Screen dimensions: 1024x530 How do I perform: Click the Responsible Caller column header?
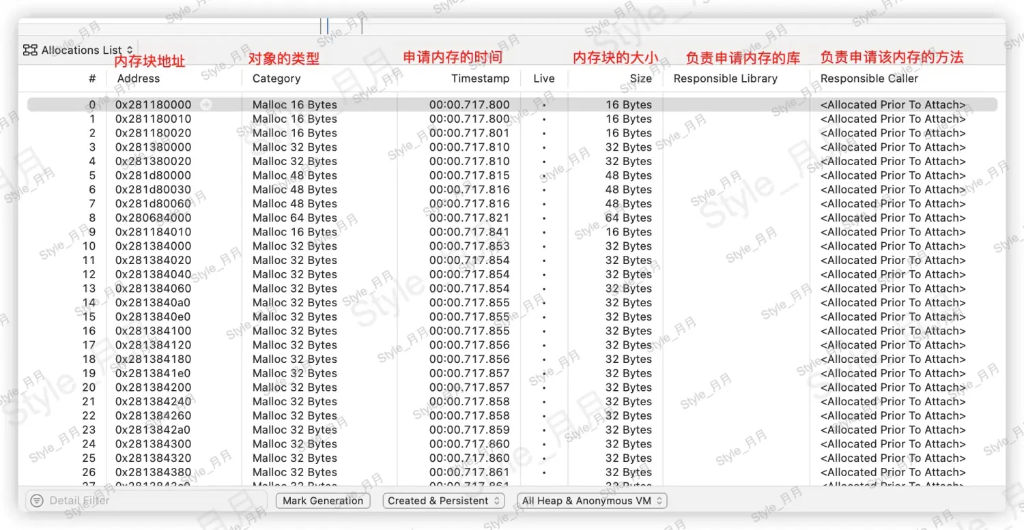pyautogui.click(x=869, y=78)
